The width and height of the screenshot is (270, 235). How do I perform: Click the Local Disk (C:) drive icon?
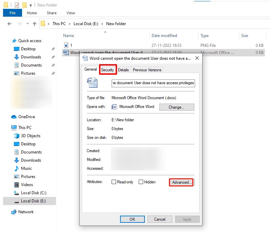[16, 193]
